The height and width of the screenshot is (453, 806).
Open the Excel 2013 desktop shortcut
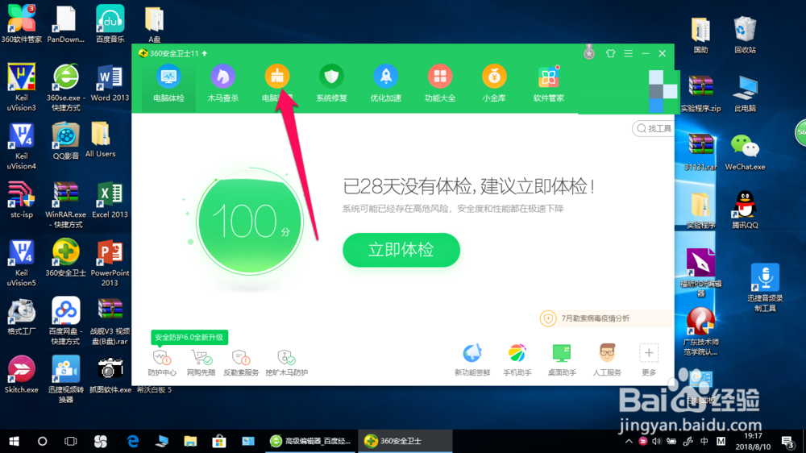110,200
